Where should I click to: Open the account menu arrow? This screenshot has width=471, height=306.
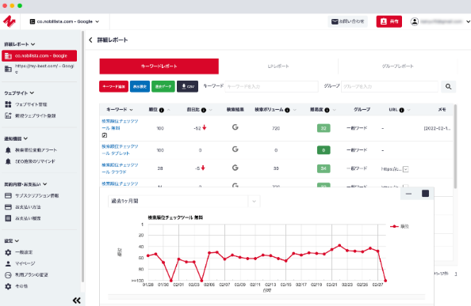[x=468, y=21]
